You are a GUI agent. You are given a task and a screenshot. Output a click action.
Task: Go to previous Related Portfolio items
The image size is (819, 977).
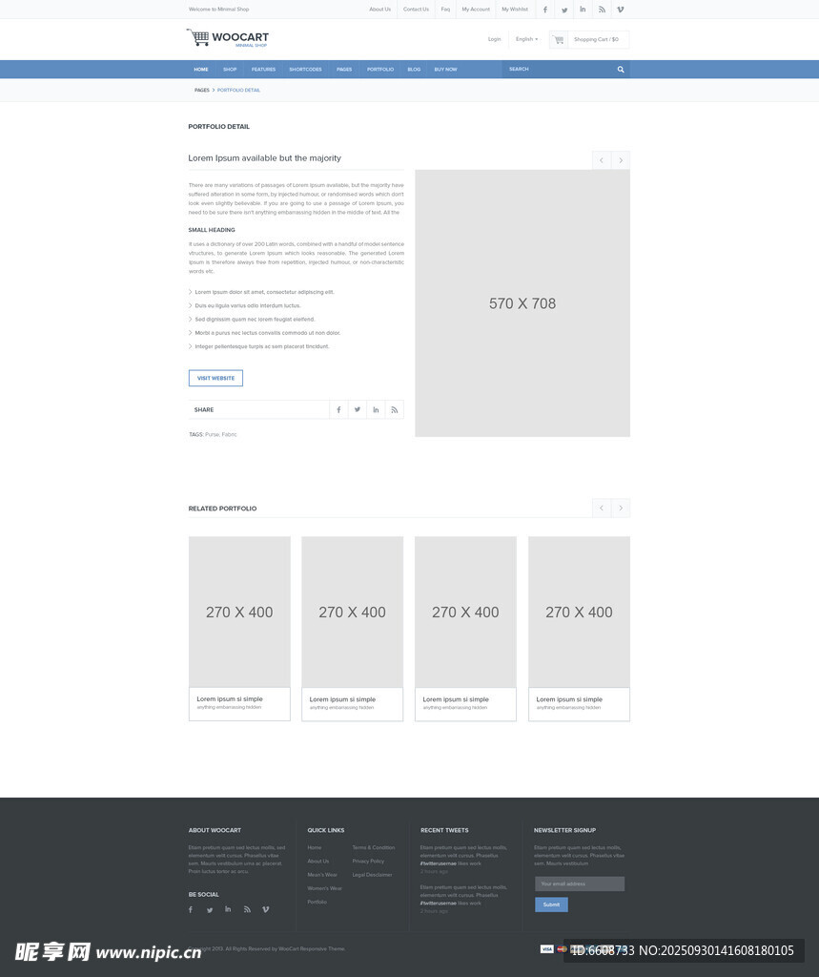point(602,508)
